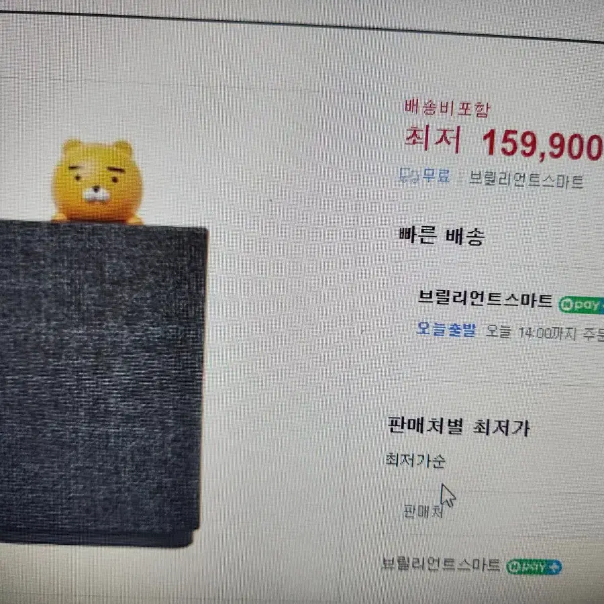Click the Ryan character figure on the speaker
This screenshot has width=604, height=604.
[x=97, y=181]
